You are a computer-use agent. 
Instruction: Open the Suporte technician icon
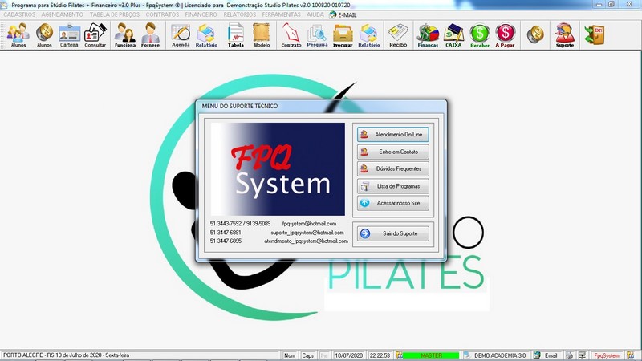[x=565, y=35]
